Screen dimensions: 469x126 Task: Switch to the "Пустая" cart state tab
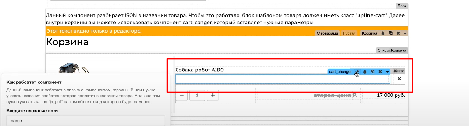point(349,33)
